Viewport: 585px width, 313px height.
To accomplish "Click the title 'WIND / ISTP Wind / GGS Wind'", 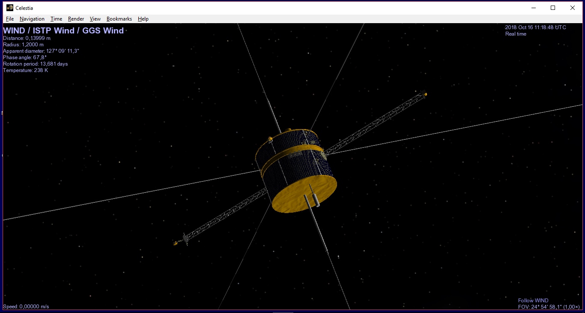I will pos(63,30).
